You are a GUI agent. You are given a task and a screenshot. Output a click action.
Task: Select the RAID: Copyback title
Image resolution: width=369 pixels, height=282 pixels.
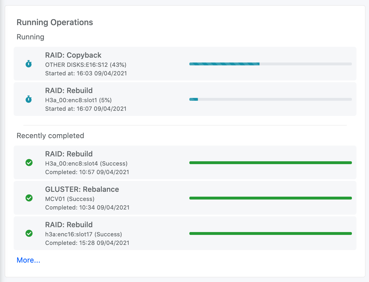[x=73, y=55]
